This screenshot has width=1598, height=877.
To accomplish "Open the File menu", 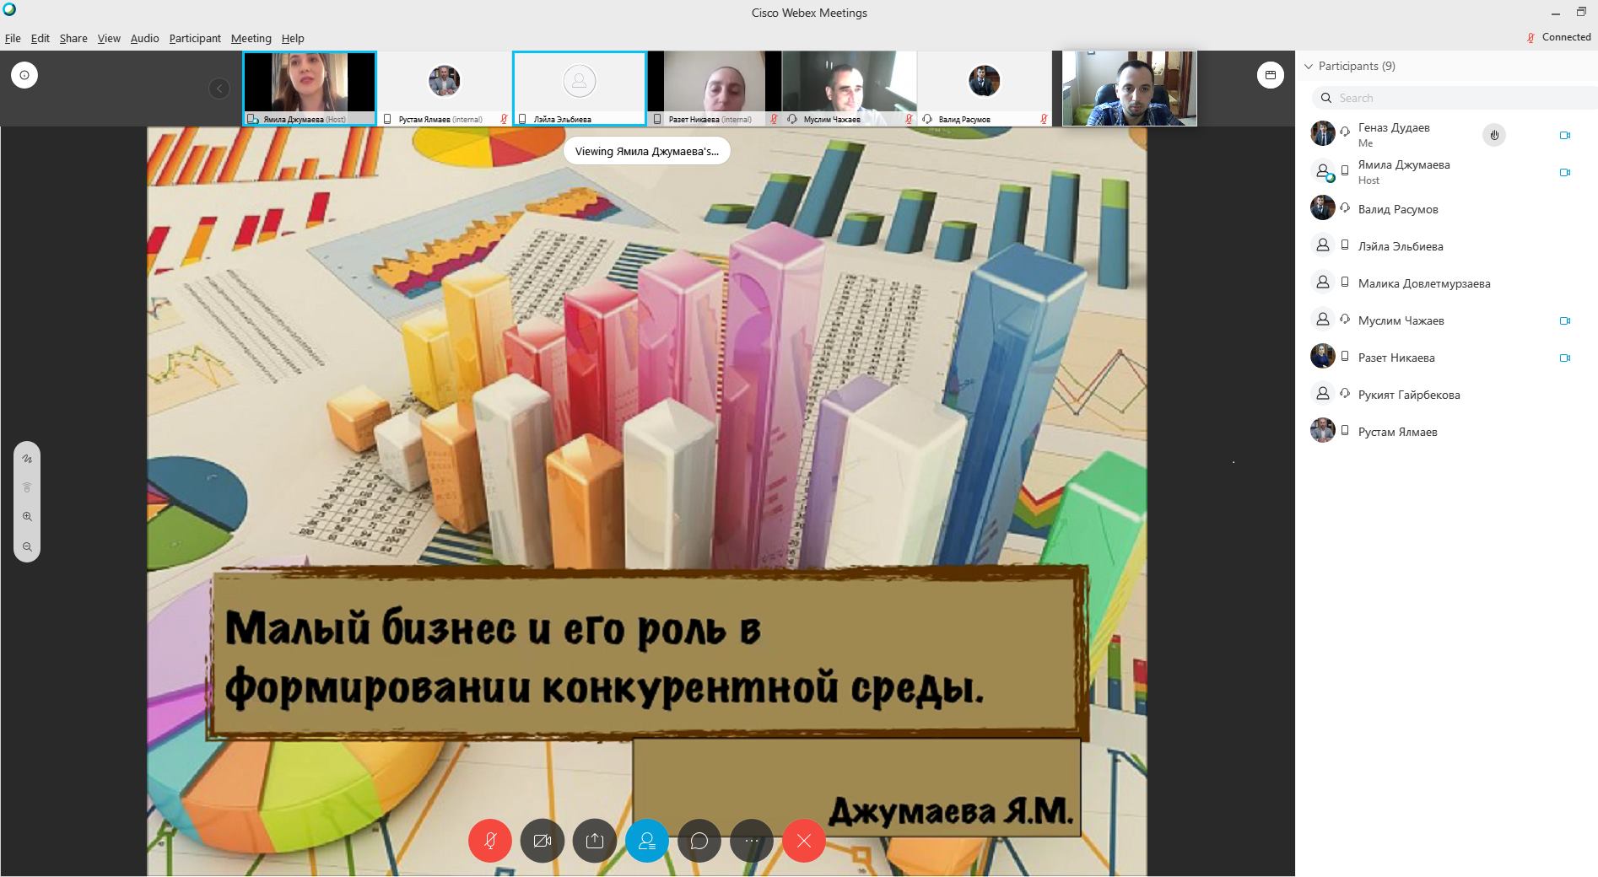I will 13,38.
